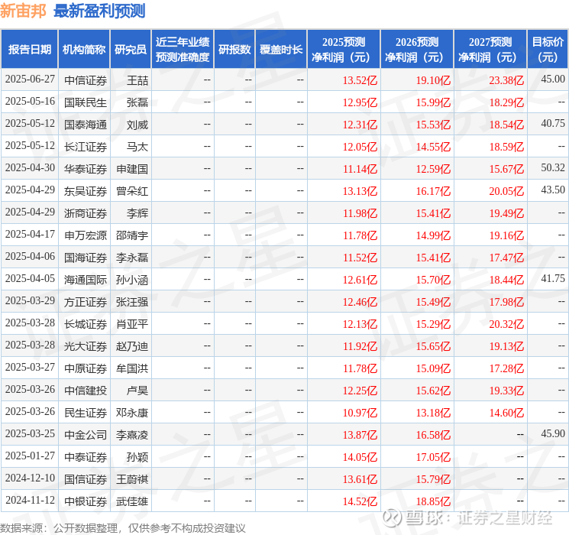Screen dimensions: 569x535
Task: Click target price 41.75
Action: [553, 278]
